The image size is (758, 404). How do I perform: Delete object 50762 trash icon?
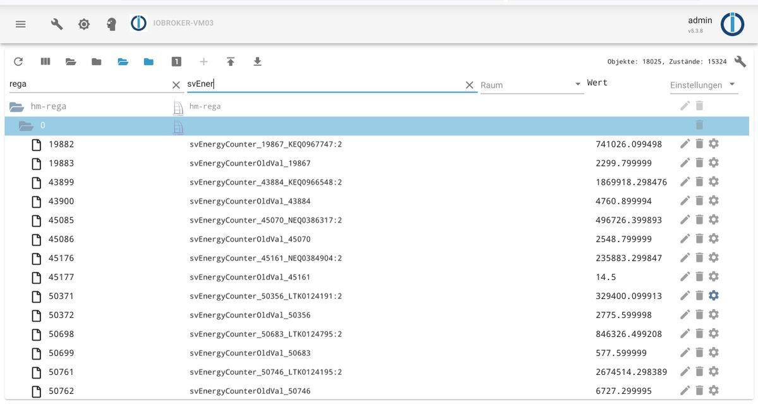click(x=699, y=391)
